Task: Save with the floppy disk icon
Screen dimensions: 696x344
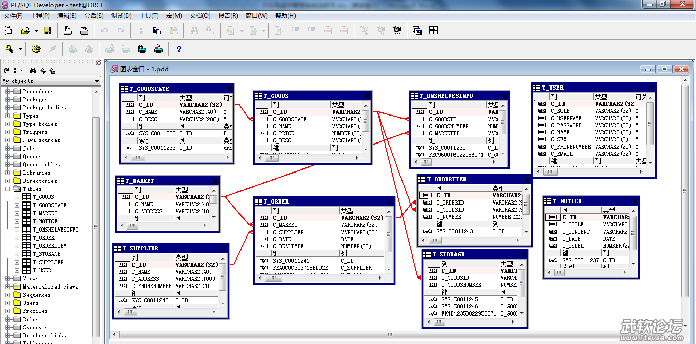Action: (x=47, y=31)
